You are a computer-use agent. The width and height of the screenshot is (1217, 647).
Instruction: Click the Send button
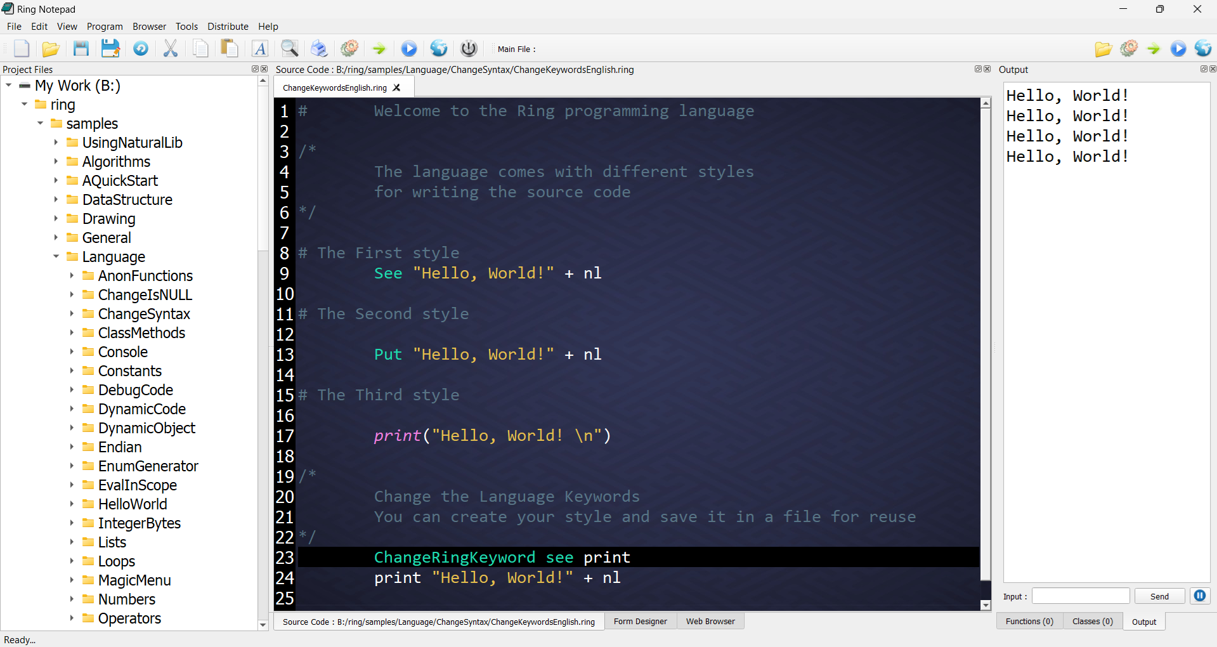(1159, 596)
